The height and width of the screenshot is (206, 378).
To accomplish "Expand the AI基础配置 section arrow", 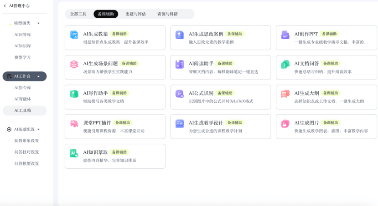I will click(x=38, y=130).
